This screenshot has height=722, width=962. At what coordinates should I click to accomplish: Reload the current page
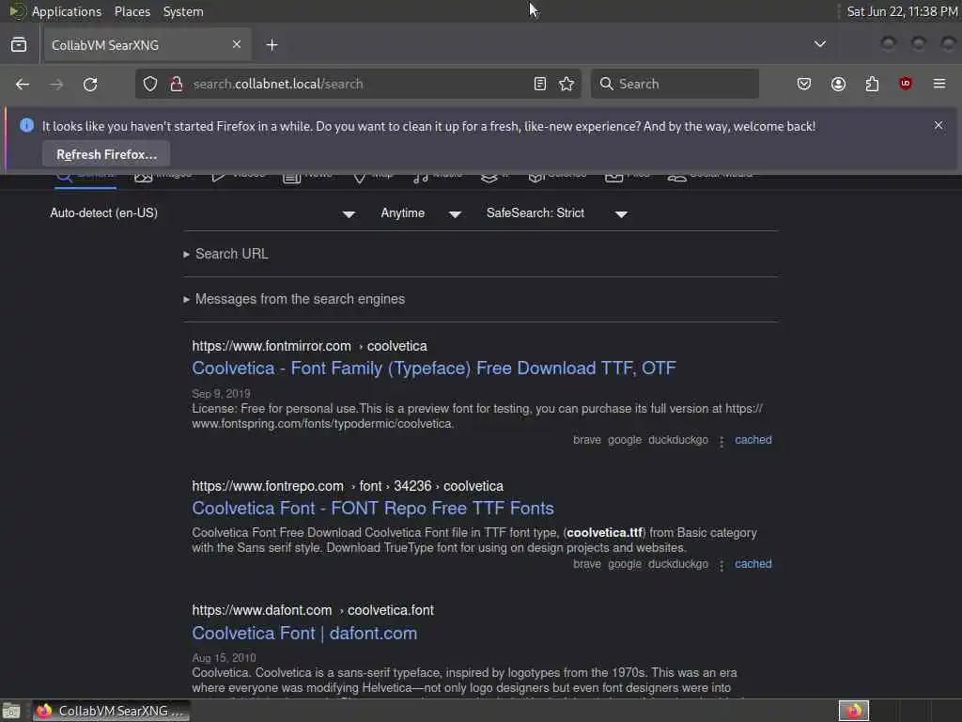[90, 84]
